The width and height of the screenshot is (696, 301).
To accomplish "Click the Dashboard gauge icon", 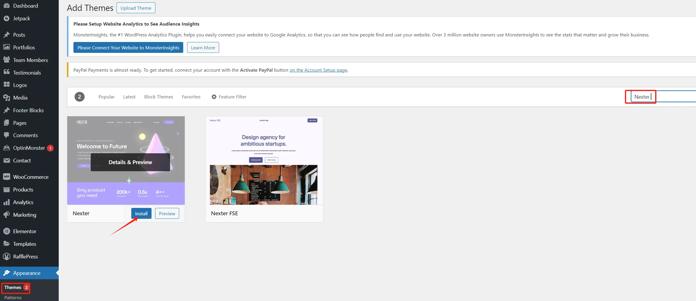I will pyautogui.click(x=6, y=6).
